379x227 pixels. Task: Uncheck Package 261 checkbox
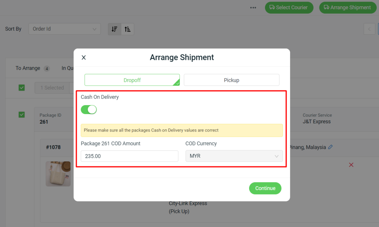(22, 115)
